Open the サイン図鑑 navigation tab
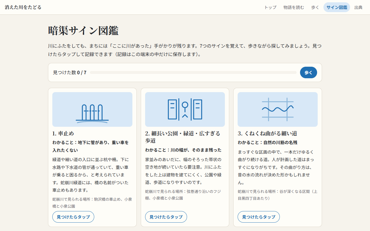Image resolution: width=370 pixels, height=231 pixels. [337, 7]
